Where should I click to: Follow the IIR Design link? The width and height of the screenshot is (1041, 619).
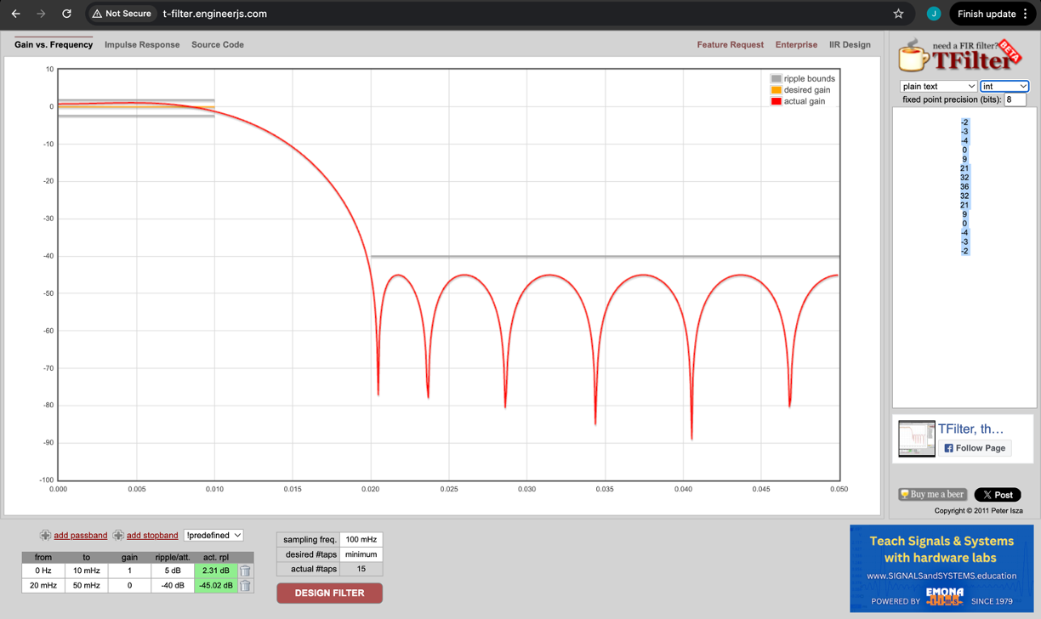coord(850,44)
